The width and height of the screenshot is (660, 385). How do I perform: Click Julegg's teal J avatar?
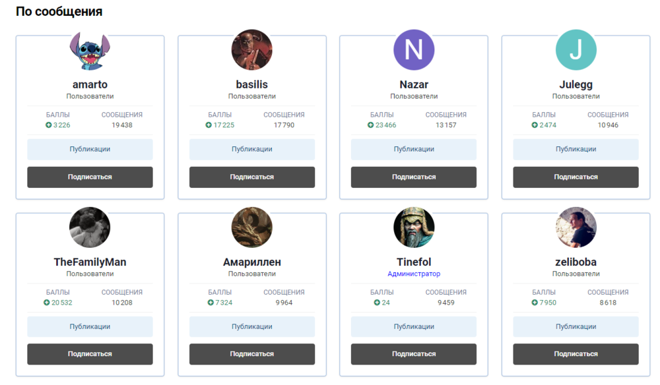576,50
